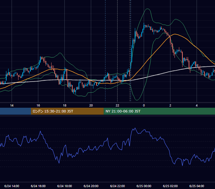Click the 22 hour label on price chart axis
The width and height of the screenshot is (215, 189).
pos(117,106)
